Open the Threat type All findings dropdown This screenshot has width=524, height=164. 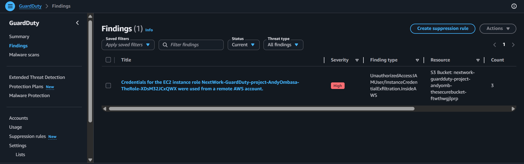283,45
